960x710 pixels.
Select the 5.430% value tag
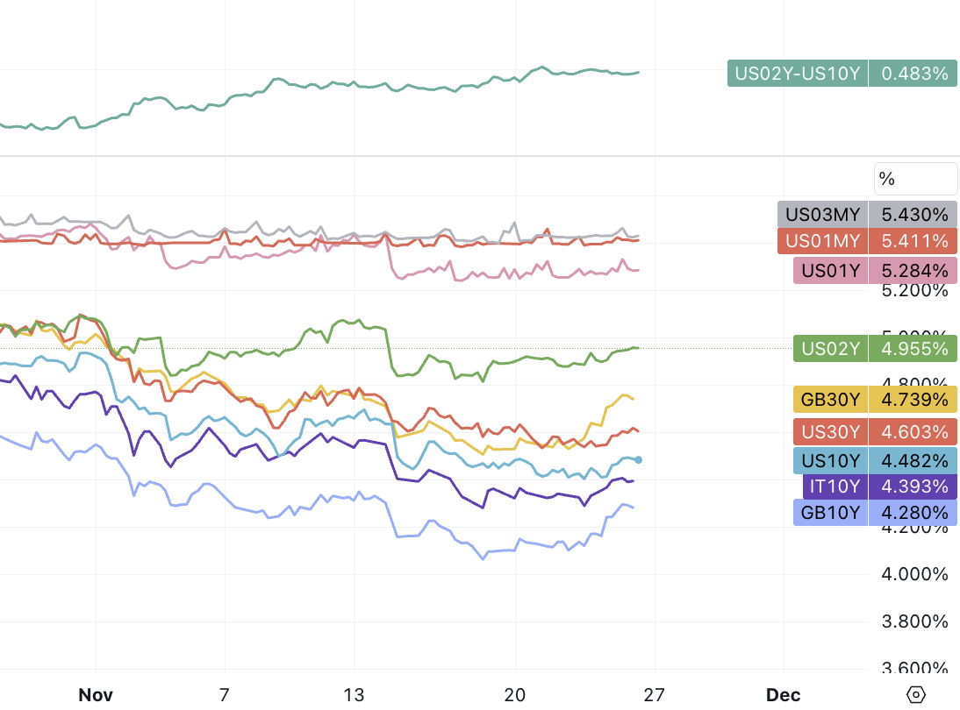pyautogui.click(x=913, y=215)
